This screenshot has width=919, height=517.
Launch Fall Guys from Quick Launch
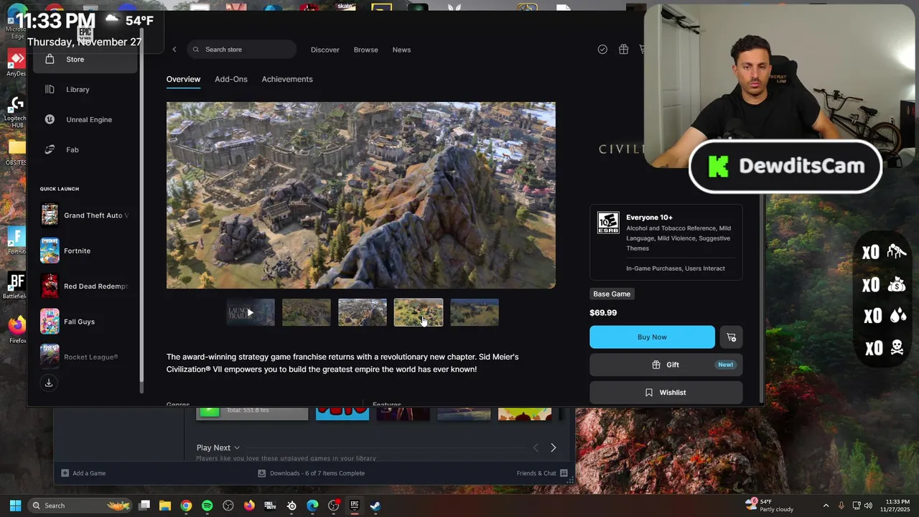85,322
